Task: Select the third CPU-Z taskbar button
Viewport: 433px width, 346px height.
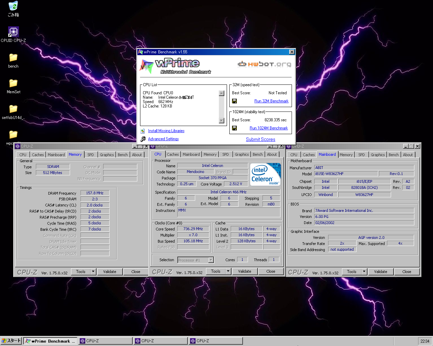Action: 216,341
